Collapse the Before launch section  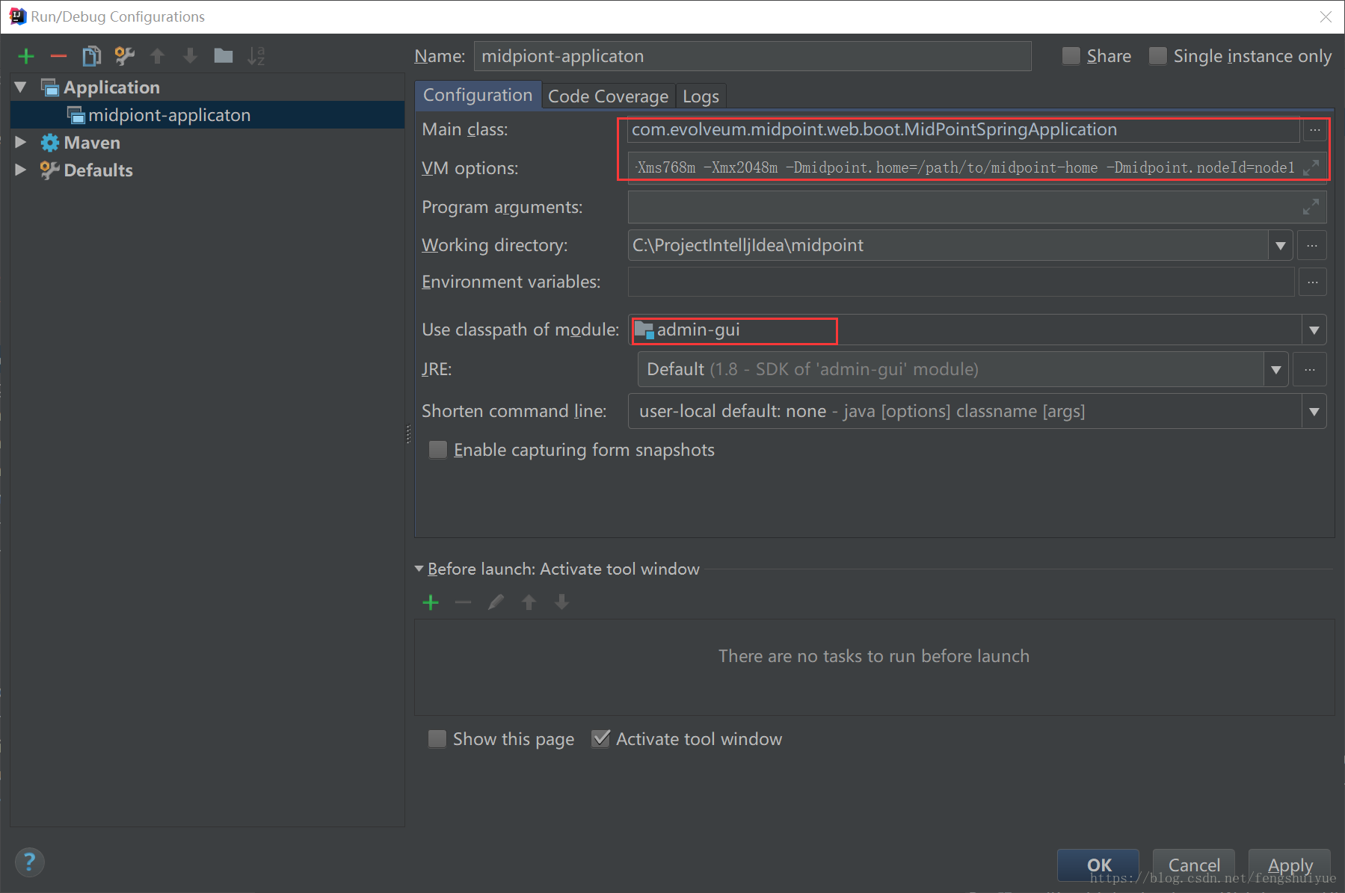click(419, 569)
